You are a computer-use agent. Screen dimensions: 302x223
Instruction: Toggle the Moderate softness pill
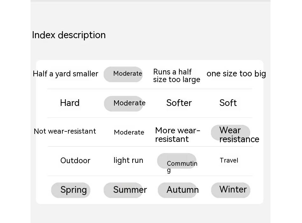click(x=124, y=104)
